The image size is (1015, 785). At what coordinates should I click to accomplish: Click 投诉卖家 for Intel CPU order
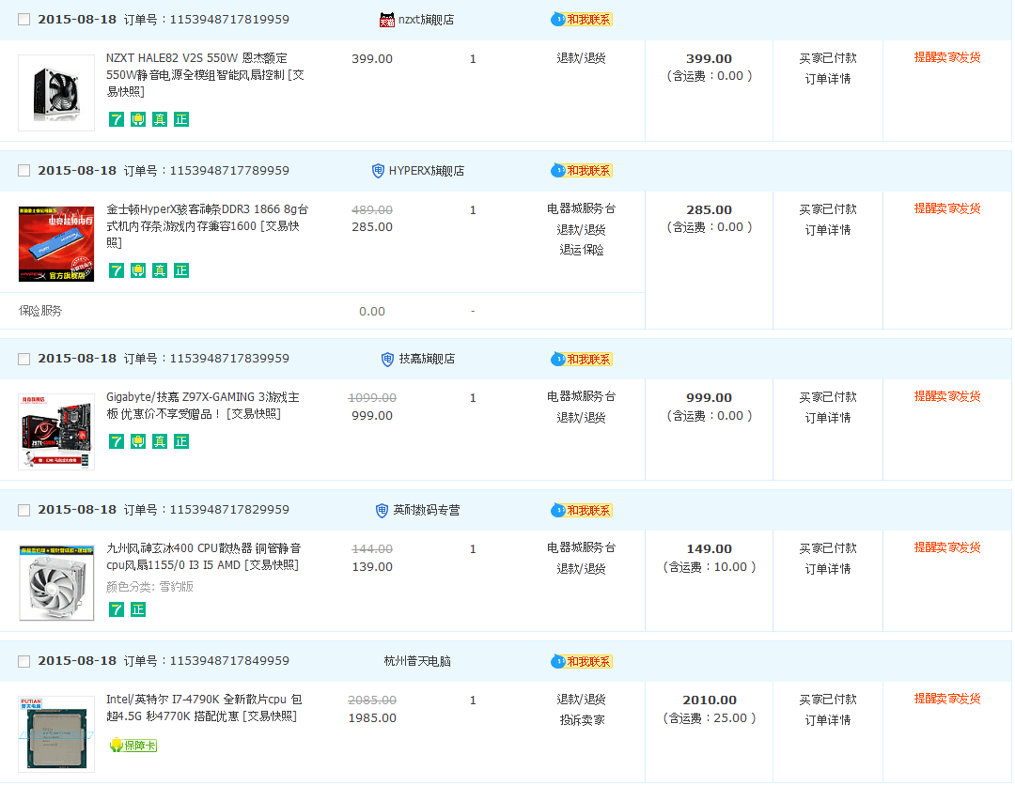click(x=582, y=719)
